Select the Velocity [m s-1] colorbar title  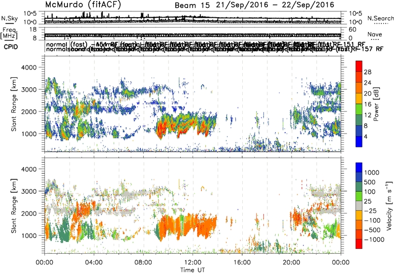tap(389, 206)
